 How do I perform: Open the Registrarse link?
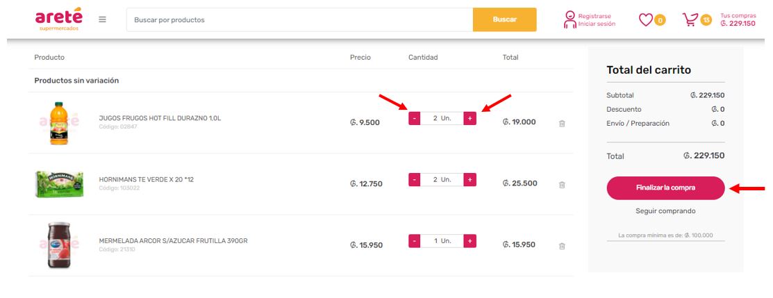595,15
